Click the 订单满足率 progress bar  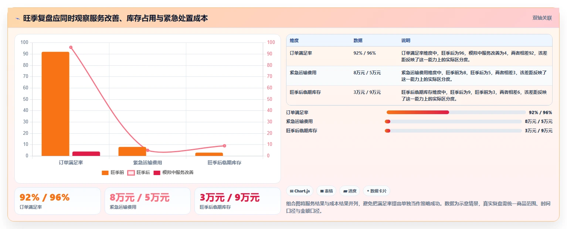click(x=456, y=112)
